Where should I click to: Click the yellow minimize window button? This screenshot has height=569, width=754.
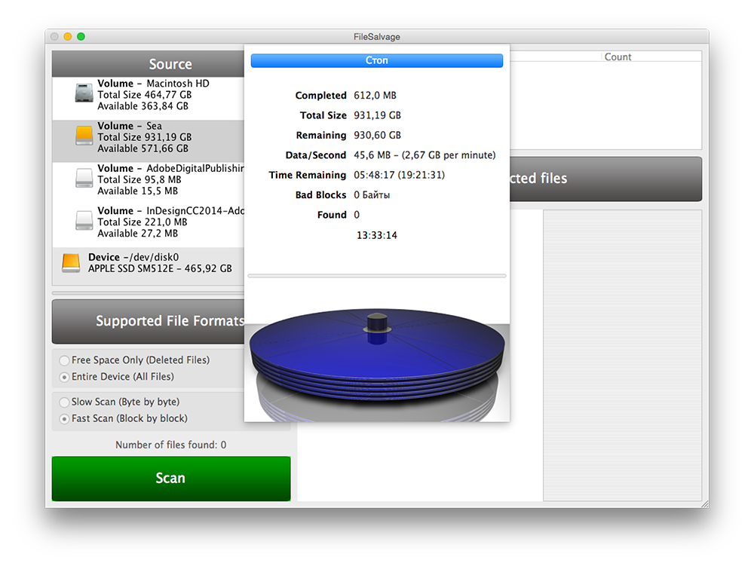[68, 36]
